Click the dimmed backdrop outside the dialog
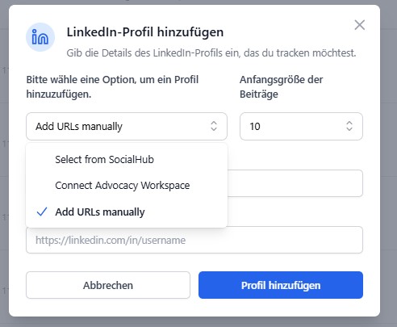Image resolution: width=397 pixels, height=327 pixels. click(x=388, y=161)
